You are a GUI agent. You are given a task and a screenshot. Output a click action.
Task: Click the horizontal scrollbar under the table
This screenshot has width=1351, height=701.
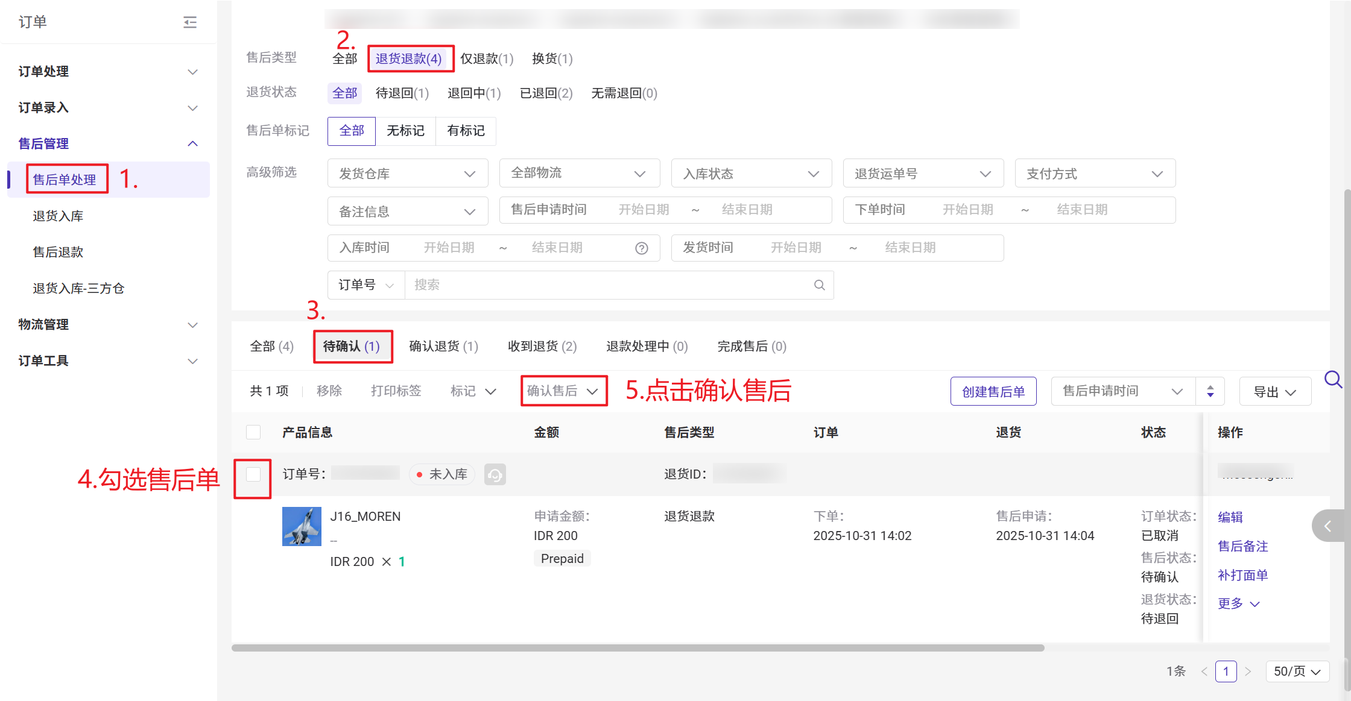click(638, 648)
